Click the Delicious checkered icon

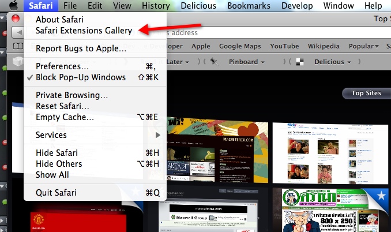coord(299,61)
